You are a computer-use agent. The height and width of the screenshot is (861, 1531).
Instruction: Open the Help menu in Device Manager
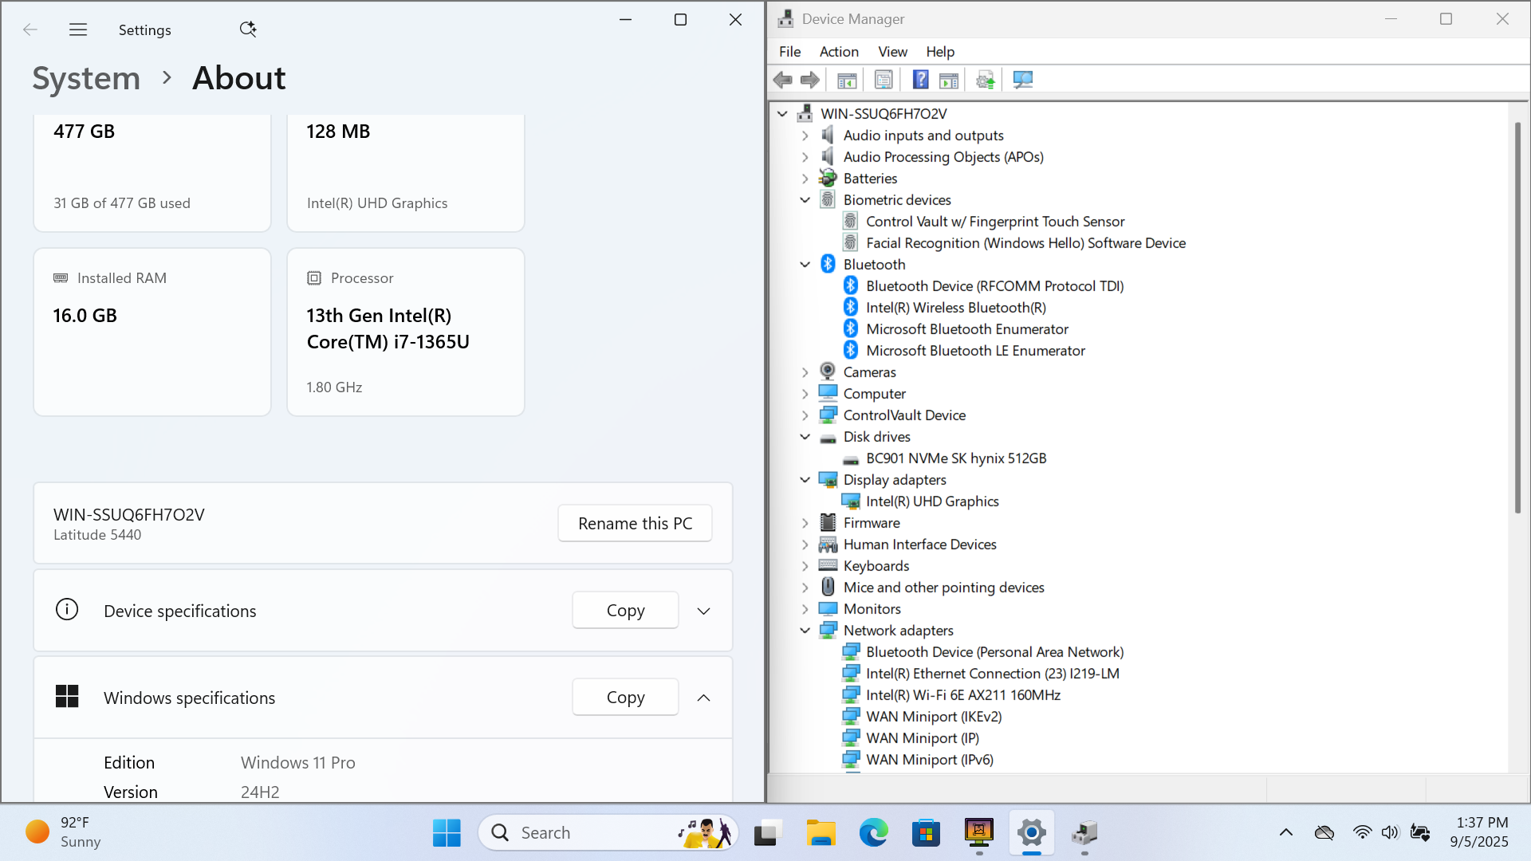click(940, 52)
